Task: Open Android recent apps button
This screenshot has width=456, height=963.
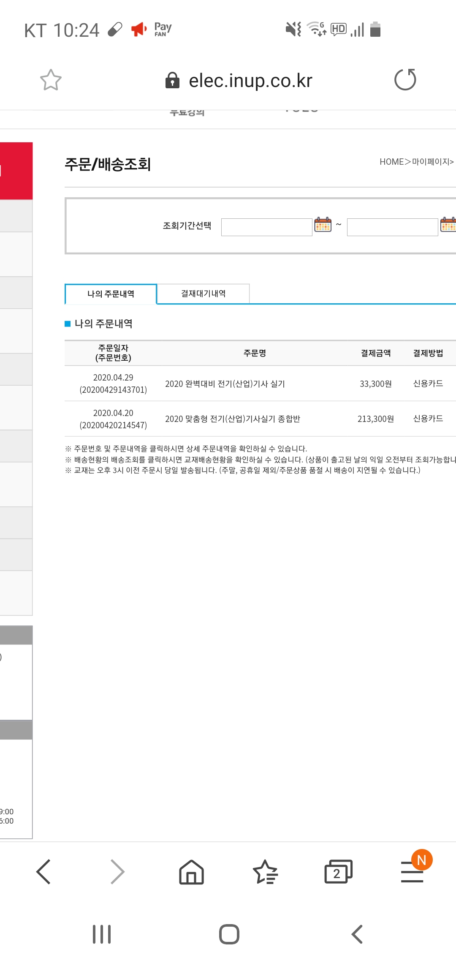Action: click(x=102, y=934)
